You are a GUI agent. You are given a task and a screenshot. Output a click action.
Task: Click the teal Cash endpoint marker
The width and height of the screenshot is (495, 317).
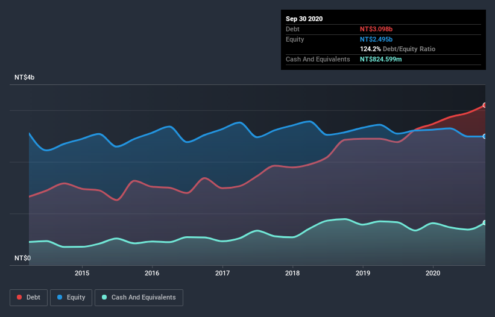[x=485, y=222]
